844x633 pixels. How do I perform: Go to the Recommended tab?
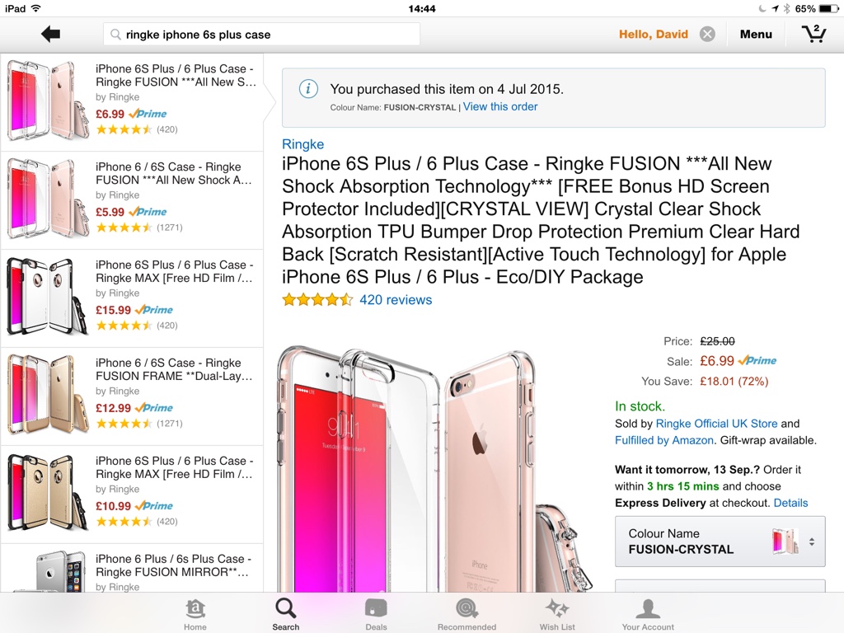coord(467,615)
